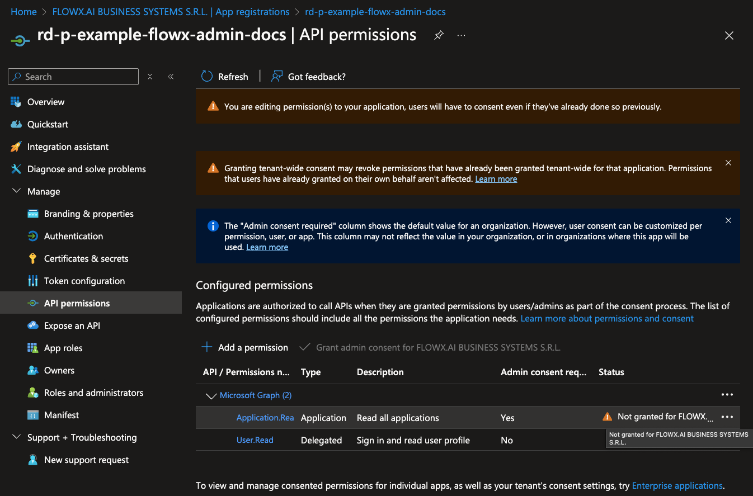
Task: Open the ellipsis menu beside the page title
Action: (x=461, y=35)
